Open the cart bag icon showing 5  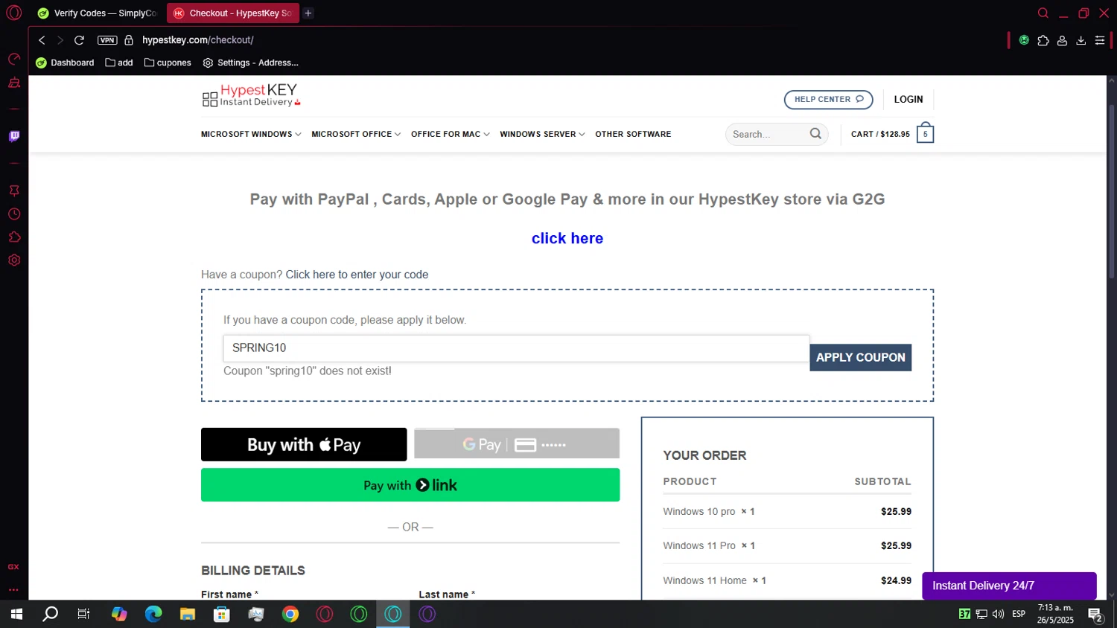(925, 133)
